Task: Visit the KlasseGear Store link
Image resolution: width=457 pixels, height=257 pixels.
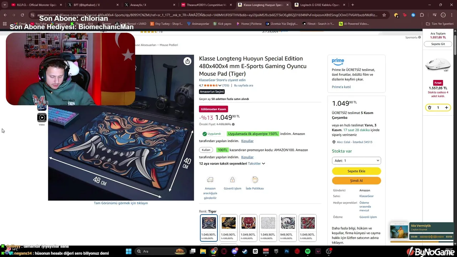Action: pos(222,80)
